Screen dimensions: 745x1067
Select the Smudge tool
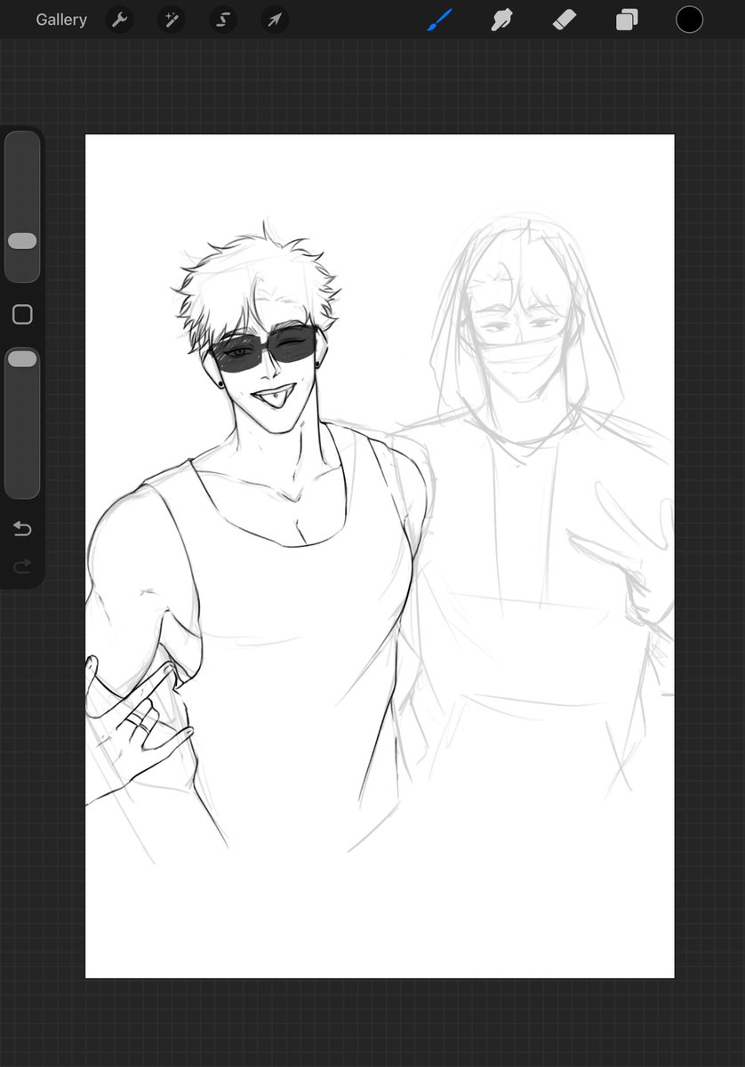tap(502, 20)
